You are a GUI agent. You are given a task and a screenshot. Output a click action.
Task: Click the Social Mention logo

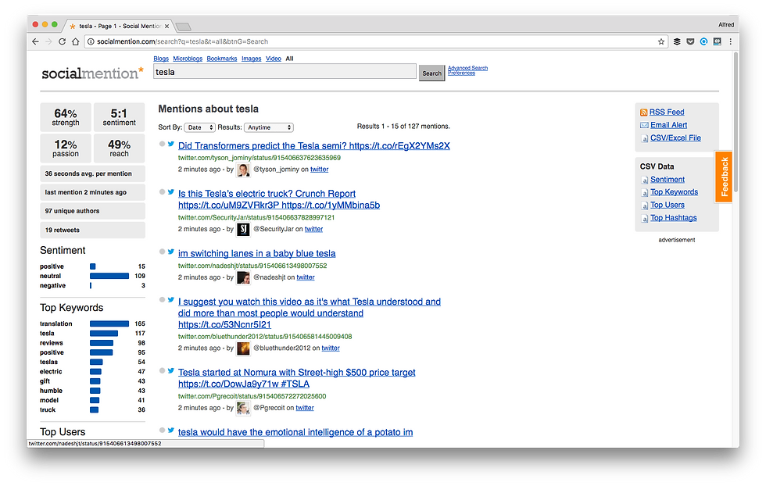pyautogui.click(x=92, y=73)
